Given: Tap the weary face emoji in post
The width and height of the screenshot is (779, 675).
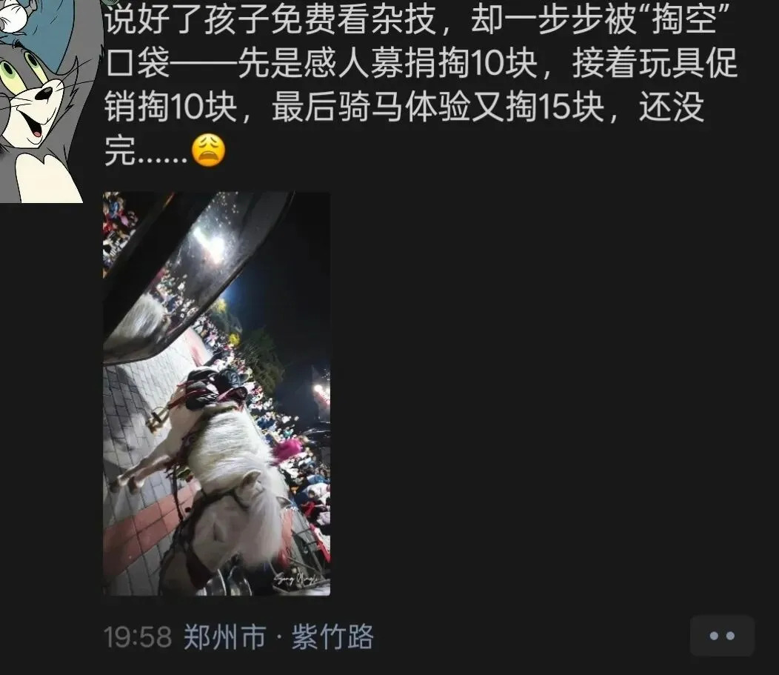Looking at the screenshot, I should coord(208,150).
